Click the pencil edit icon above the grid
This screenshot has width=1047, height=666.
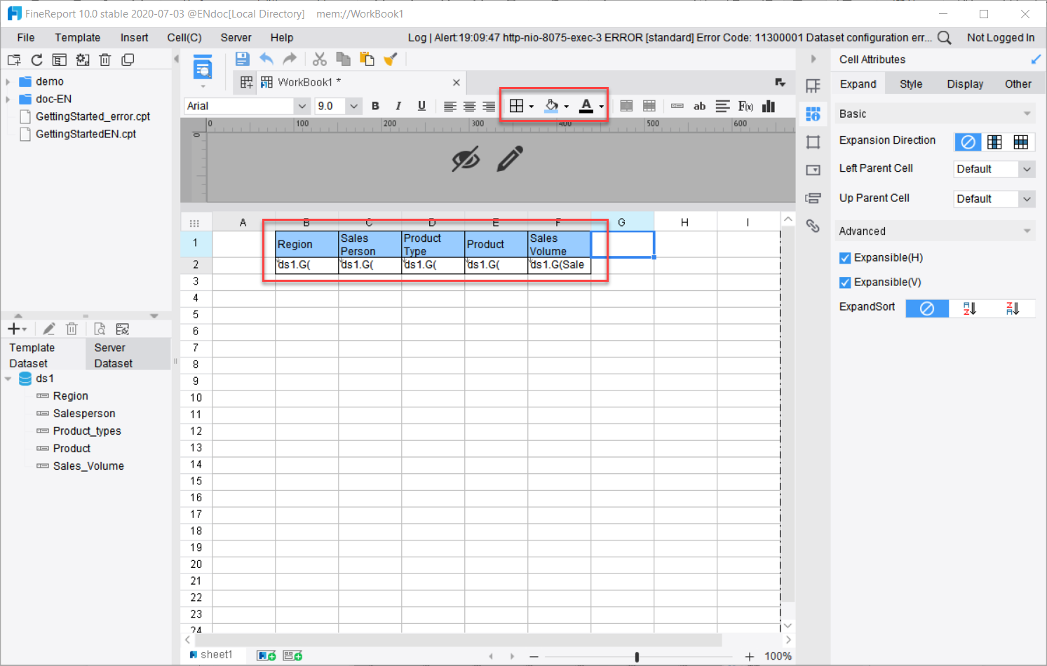coord(510,159)
